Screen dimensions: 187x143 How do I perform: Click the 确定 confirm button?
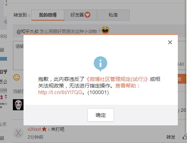(x=101, y=115)
